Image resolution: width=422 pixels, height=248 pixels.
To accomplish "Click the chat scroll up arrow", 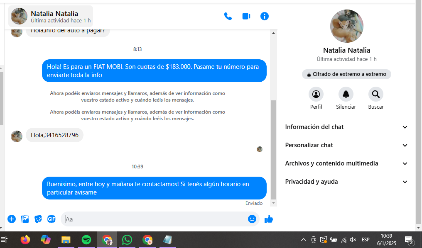I will tap(273, 33).
